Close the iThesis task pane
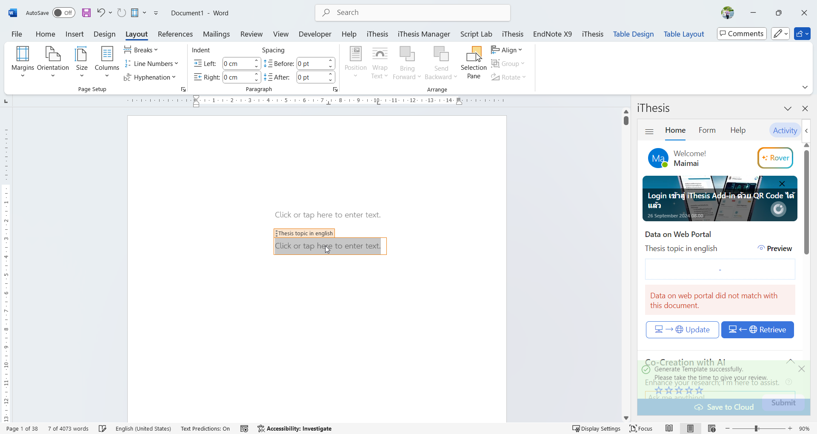The image size is (817, 434). click(x=805, y=108)
